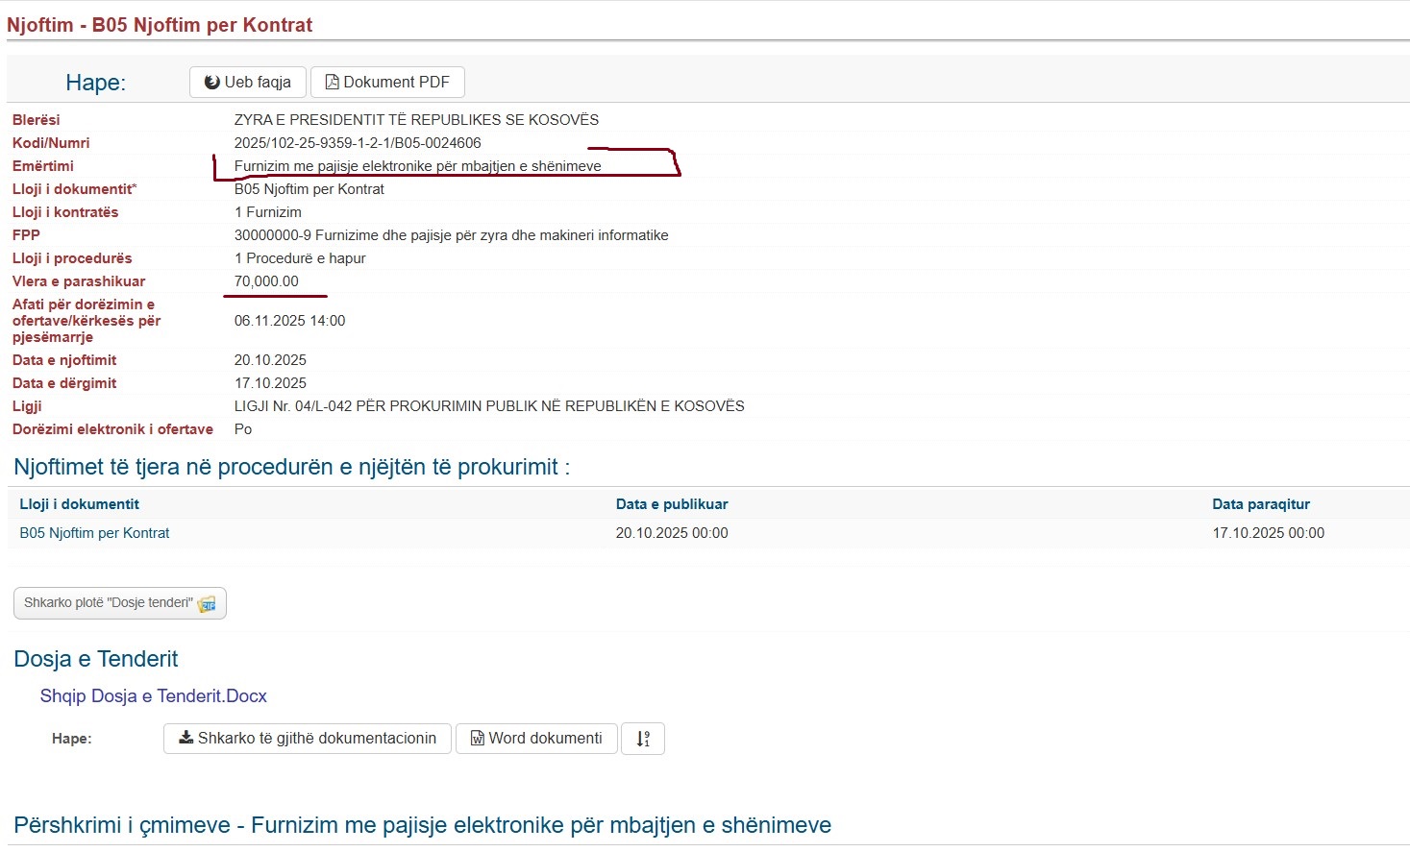The image size is (1410, 852).
Task: Click the PDF icon on Dokument PDF
Action: [333, 83]
